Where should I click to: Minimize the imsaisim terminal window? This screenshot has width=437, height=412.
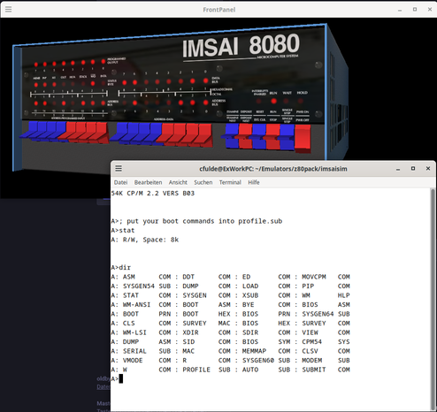tap(398, 169)
